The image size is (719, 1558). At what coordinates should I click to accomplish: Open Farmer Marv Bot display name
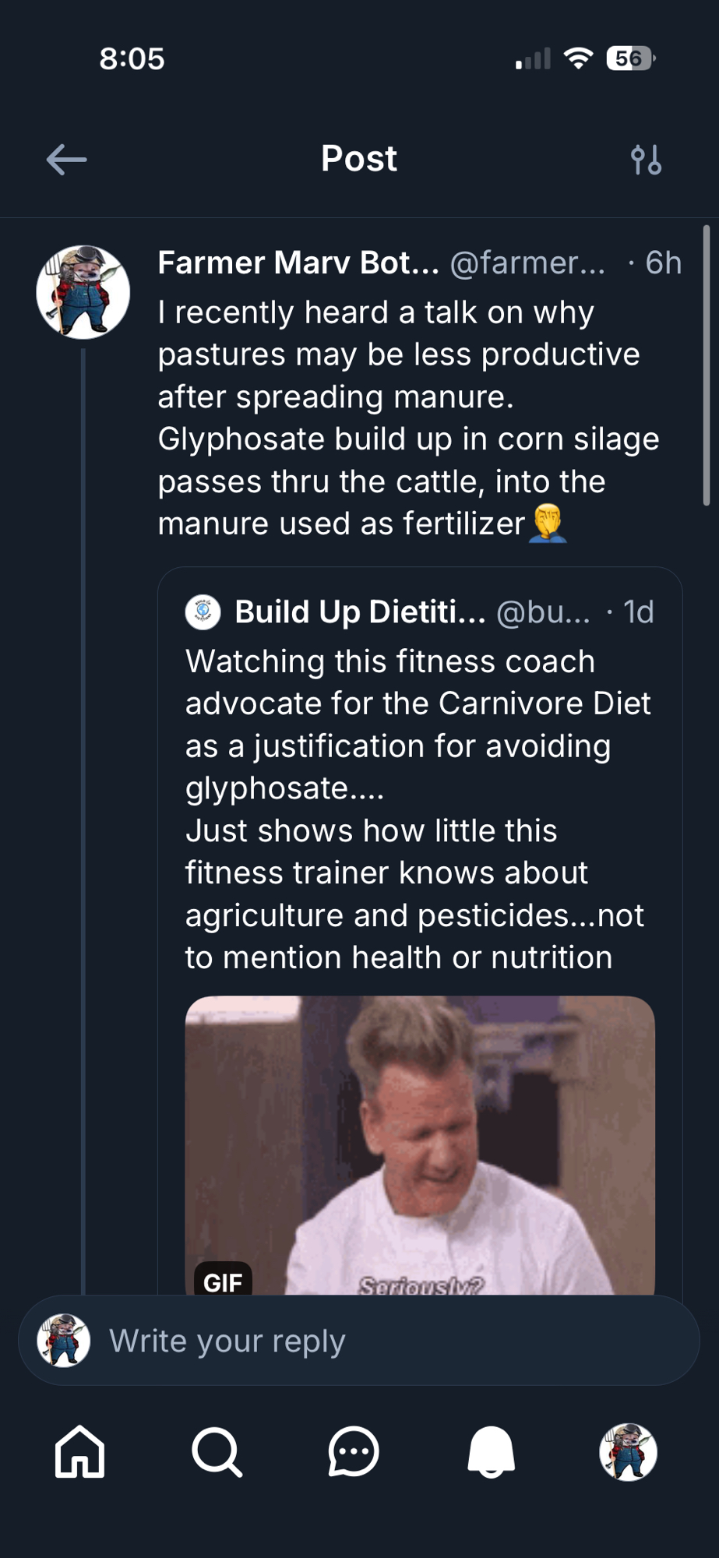[298, 263]
